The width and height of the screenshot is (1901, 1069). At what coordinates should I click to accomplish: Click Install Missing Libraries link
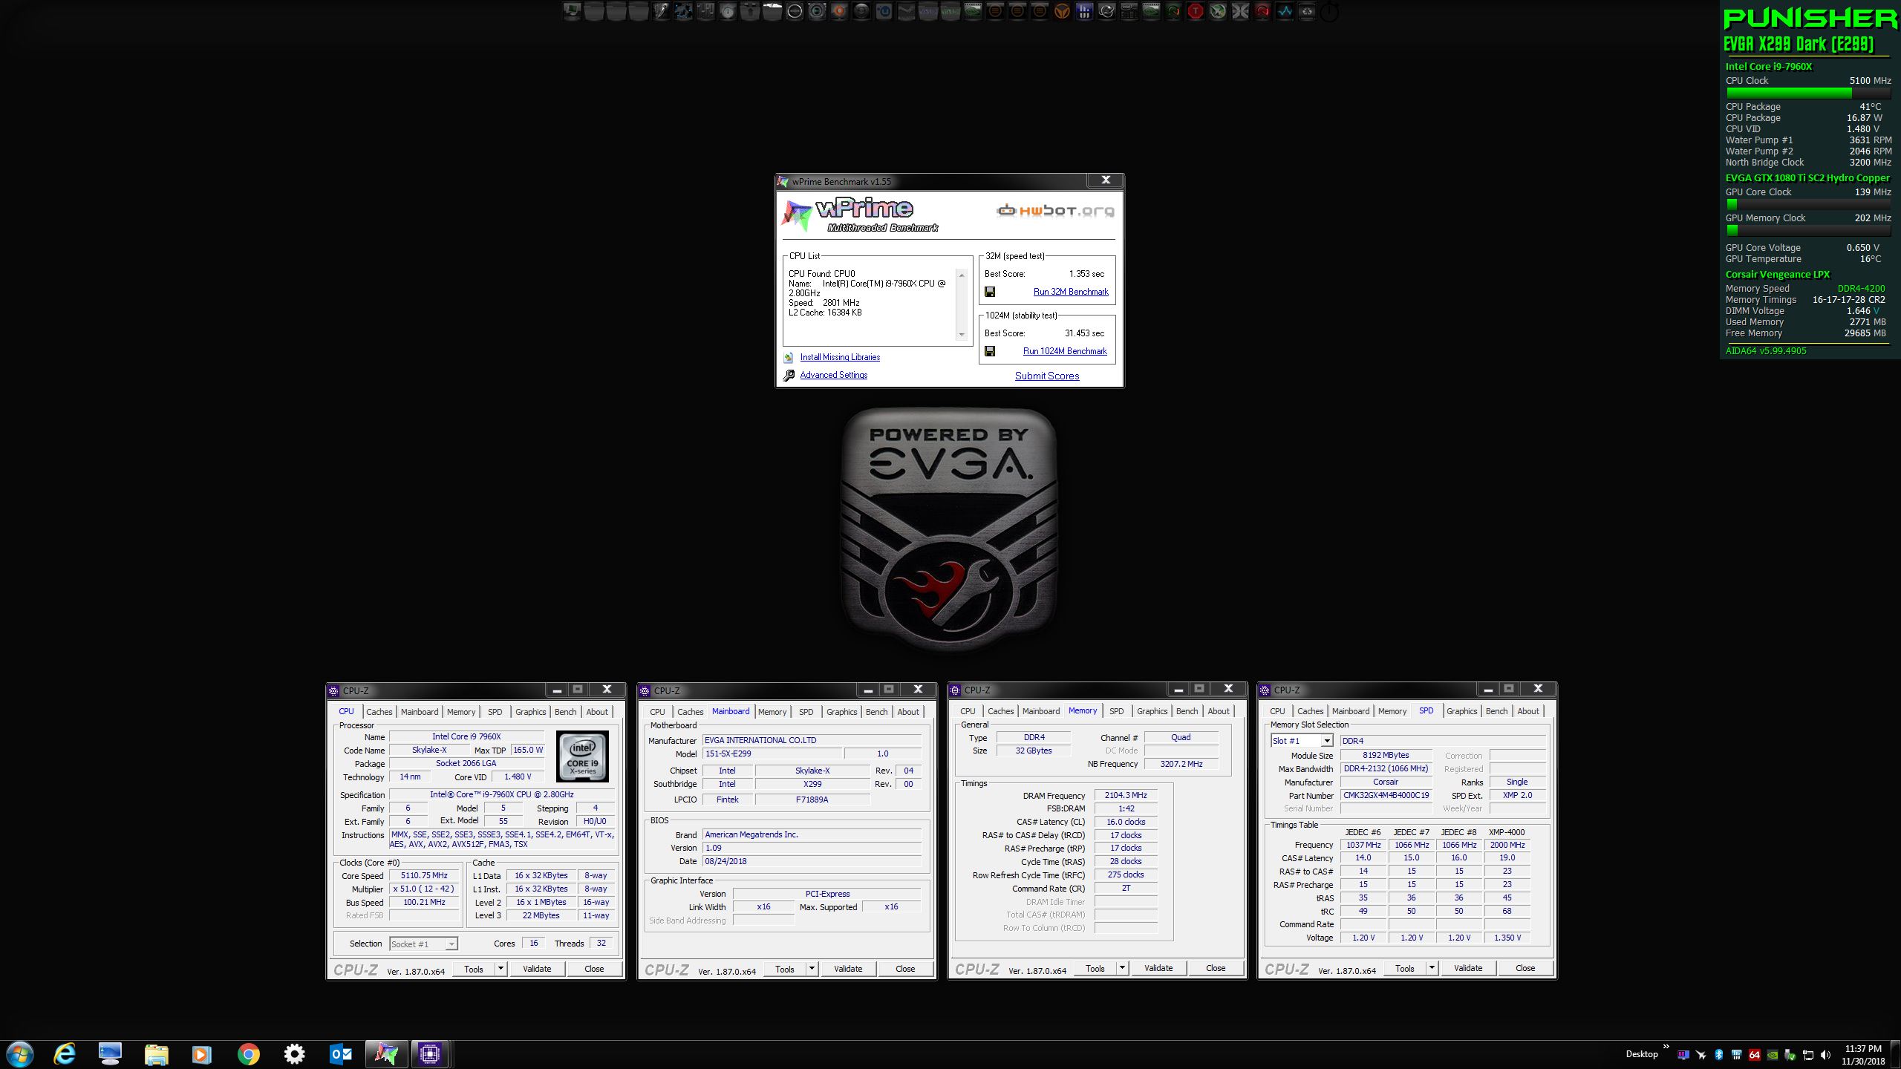click(x=840, y=357)
